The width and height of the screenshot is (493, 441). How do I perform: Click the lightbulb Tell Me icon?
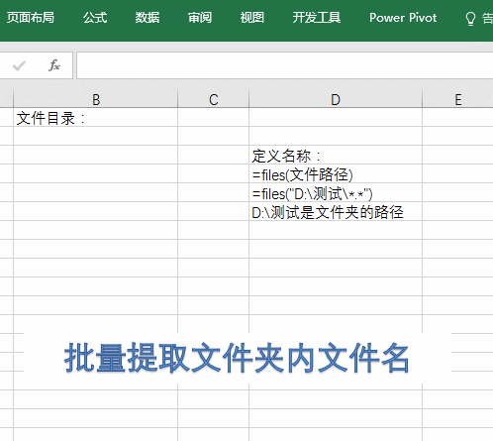[470, 19]
